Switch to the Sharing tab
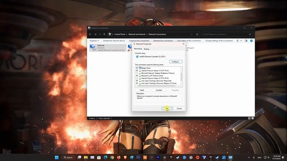Viewport: 287px width, 161px height. point(147,49)
